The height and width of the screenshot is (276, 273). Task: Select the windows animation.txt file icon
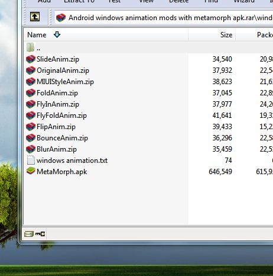(31, 160)
